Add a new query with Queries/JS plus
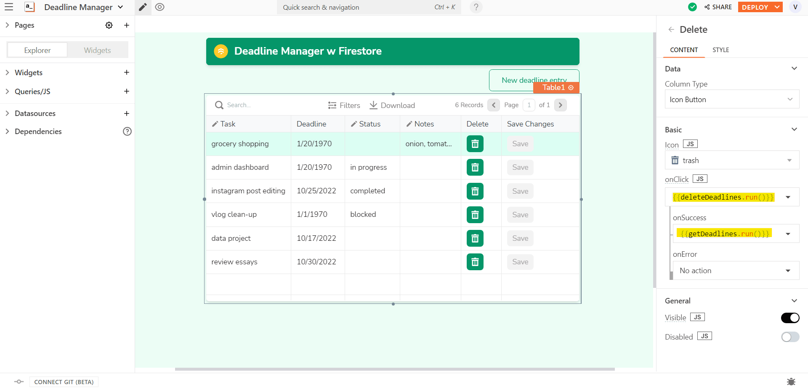This screenshot has height=390, width=808. [126, 91]
